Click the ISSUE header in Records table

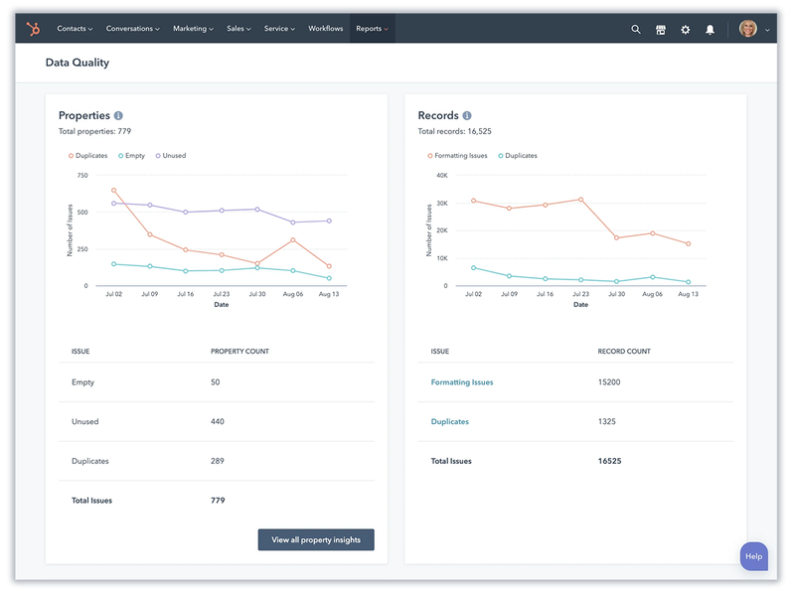(x=439, y=352)
